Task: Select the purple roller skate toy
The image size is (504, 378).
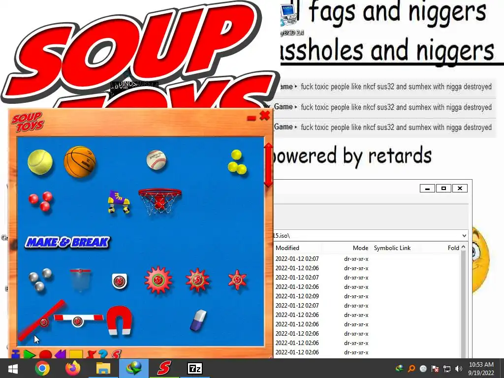Action: [x=119, y=201]
